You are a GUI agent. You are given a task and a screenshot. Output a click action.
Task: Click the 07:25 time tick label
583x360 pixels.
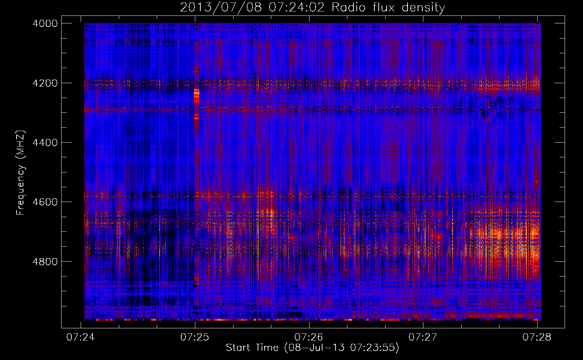pos(195,337)
